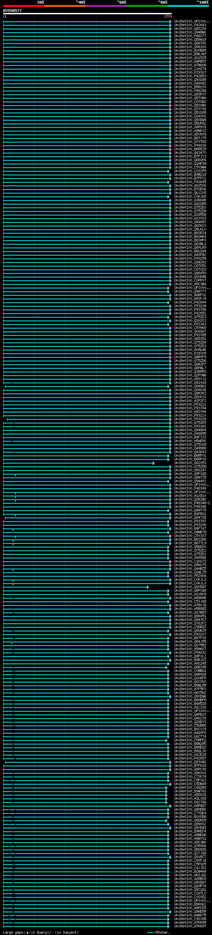Select hit label UniRef100_C6TK50
Viewport: 212px width, 935px height.
tap(190, 266)
